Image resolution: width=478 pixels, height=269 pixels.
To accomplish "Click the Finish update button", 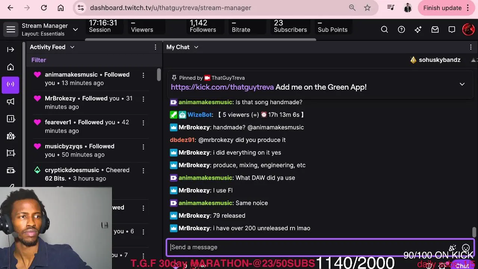I will 442,8.
